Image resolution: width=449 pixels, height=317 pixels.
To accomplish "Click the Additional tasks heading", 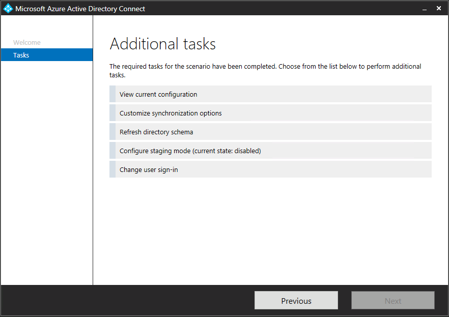I will 163,44.
